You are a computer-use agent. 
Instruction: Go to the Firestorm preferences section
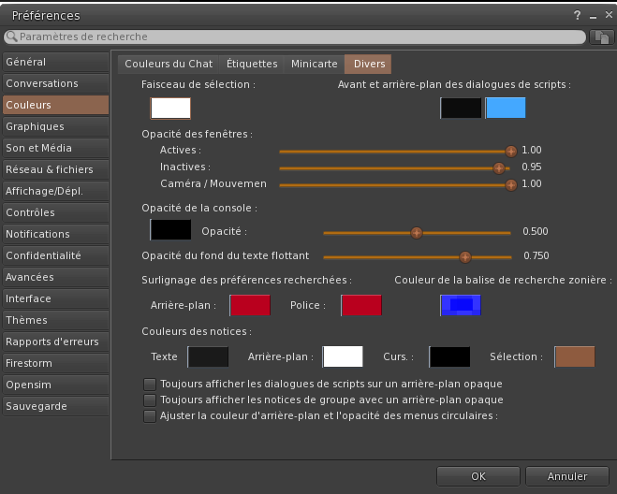tap(55, 363)
